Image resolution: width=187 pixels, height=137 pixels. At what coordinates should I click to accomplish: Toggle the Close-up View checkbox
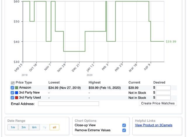(x=124, y=125)
